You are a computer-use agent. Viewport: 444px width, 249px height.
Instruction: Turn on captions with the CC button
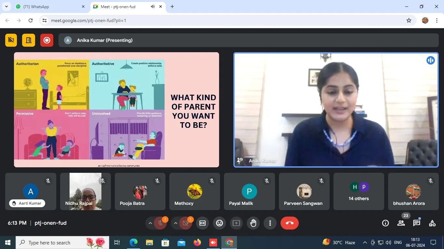click(202, 223)
